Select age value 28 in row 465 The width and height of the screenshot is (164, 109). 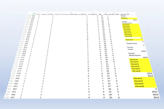point(105,45)
